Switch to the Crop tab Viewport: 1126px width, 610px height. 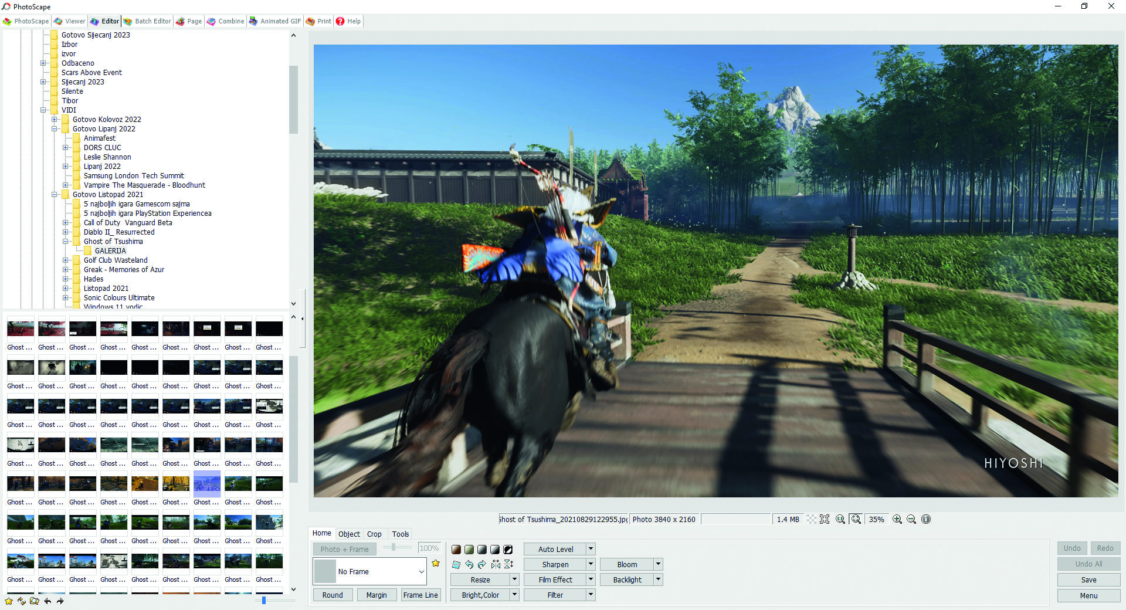[374, 534]
